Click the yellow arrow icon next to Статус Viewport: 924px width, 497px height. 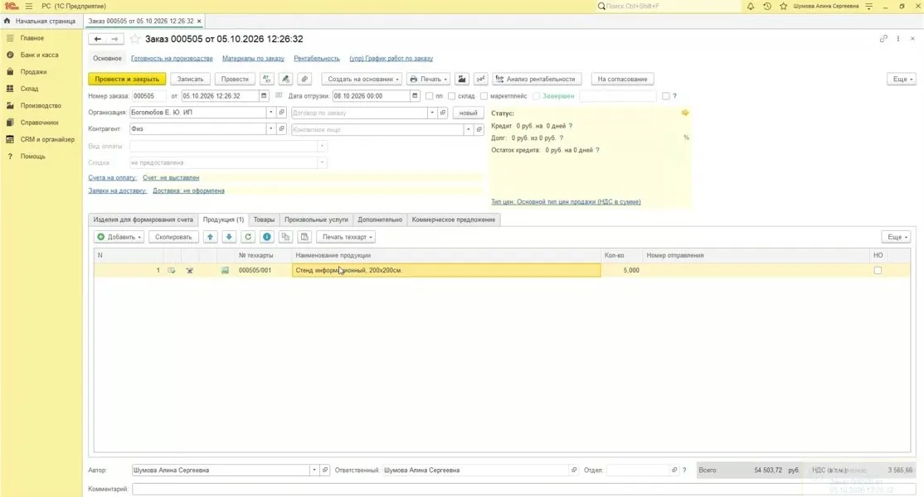pyautogui.click(x=685, y=113)
